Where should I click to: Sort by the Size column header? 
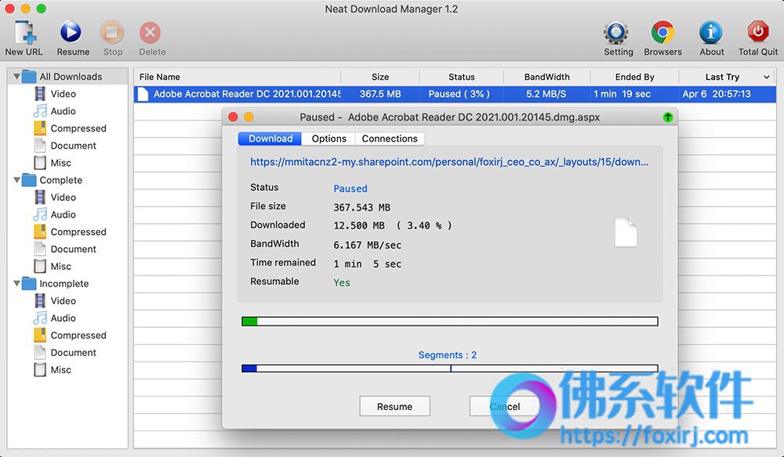380,77
